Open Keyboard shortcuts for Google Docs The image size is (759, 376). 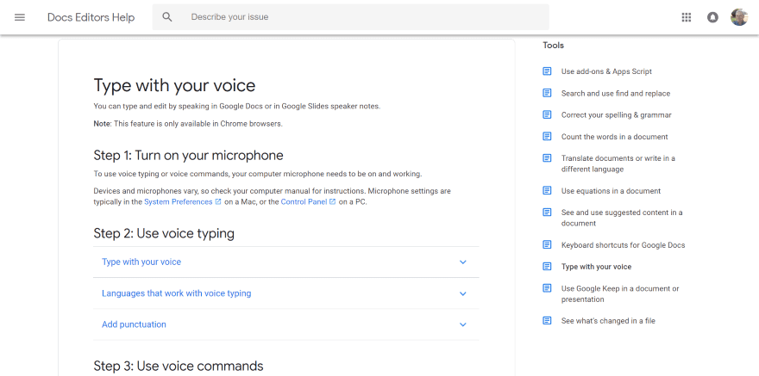pos(622,245)
